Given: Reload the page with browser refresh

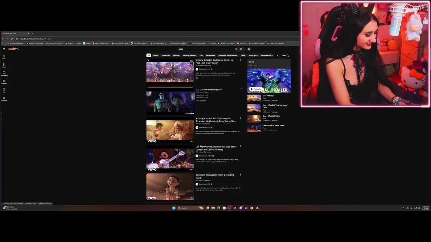Looking at the screenshot, I should tap(12, 39).
